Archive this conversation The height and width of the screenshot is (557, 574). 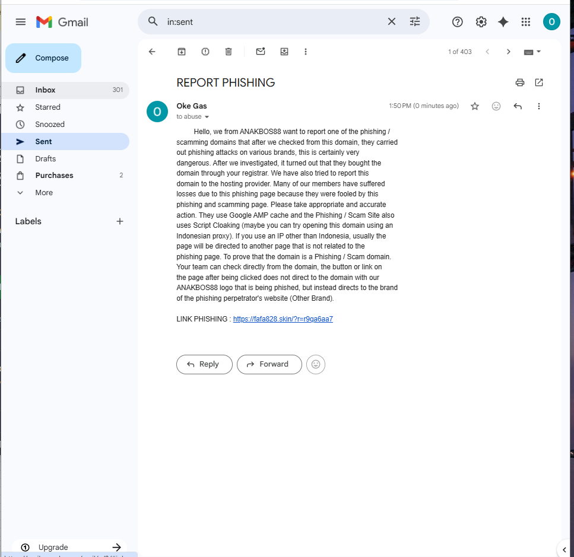[182, 52]
